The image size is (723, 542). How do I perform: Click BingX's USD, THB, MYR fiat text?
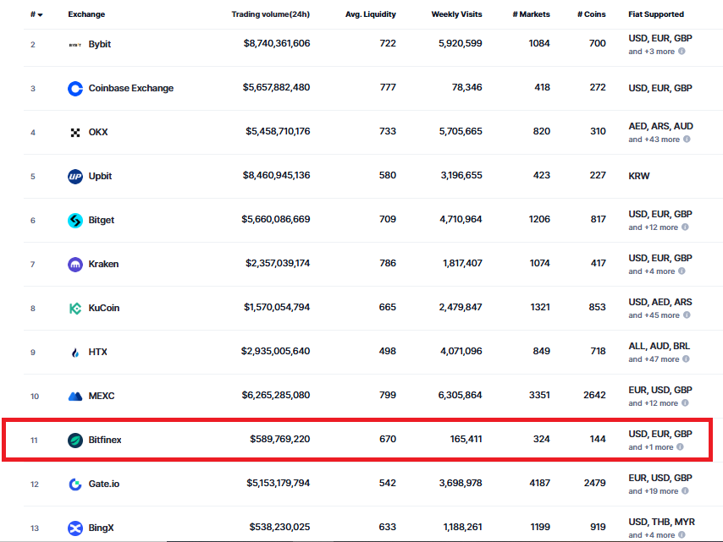661,522
